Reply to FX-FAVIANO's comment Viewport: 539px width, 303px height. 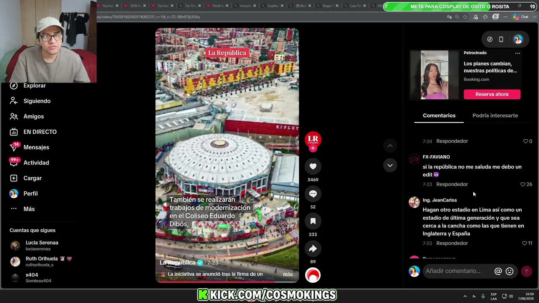(452, 184)
